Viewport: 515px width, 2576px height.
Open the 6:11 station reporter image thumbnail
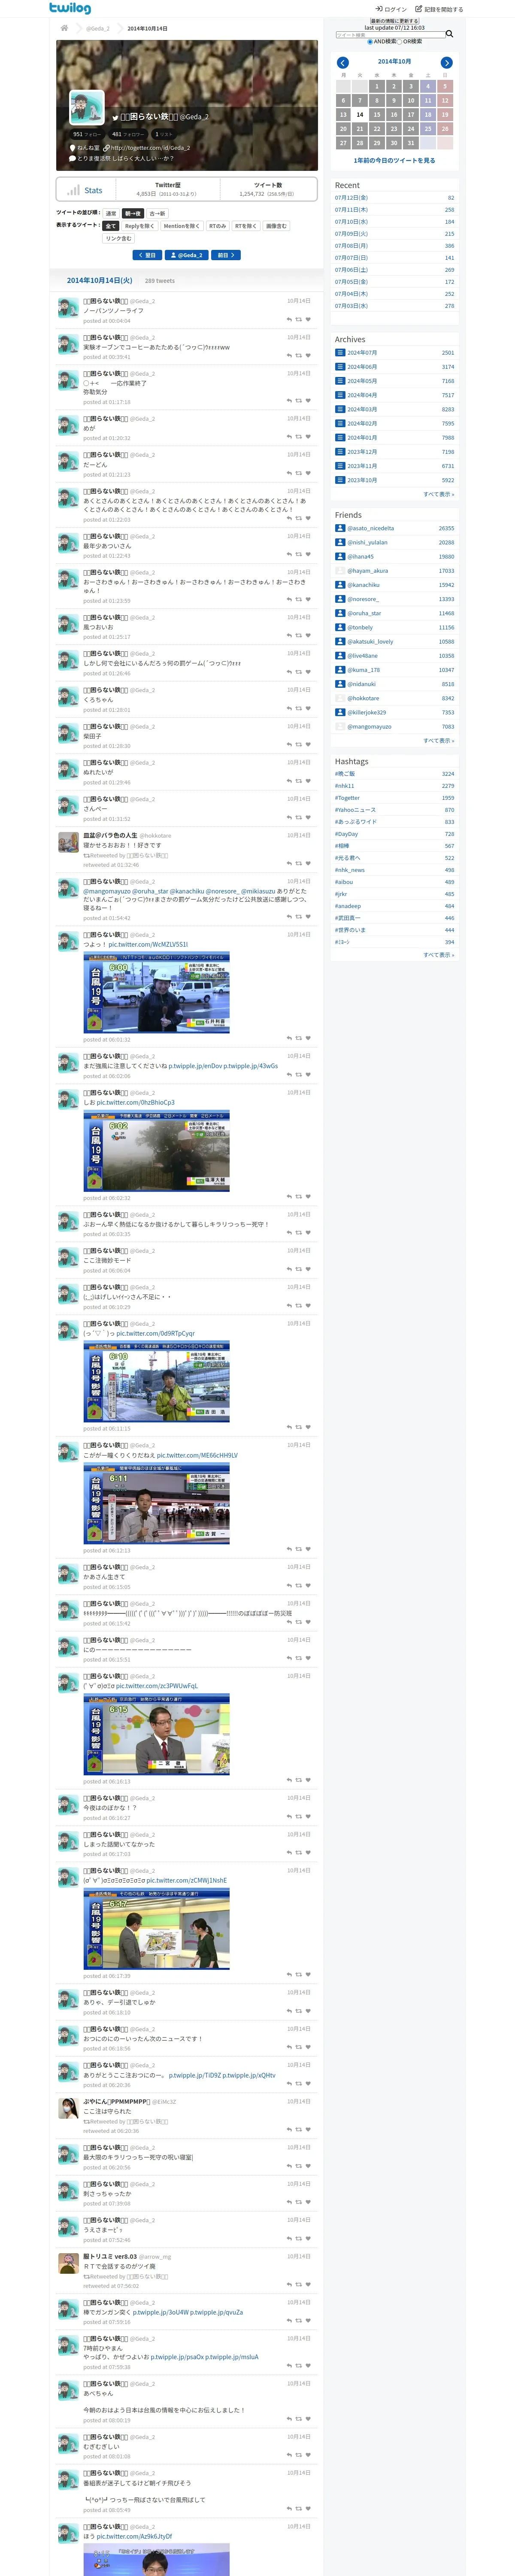(x=156, y=1503)
